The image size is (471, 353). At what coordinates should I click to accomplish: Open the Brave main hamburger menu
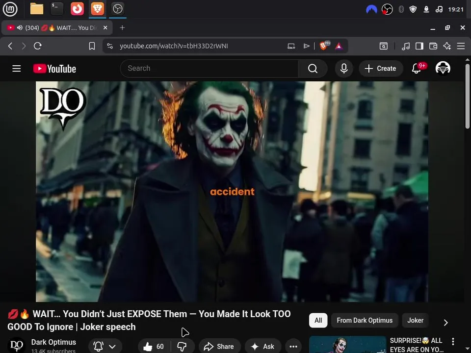click(461, 46)
